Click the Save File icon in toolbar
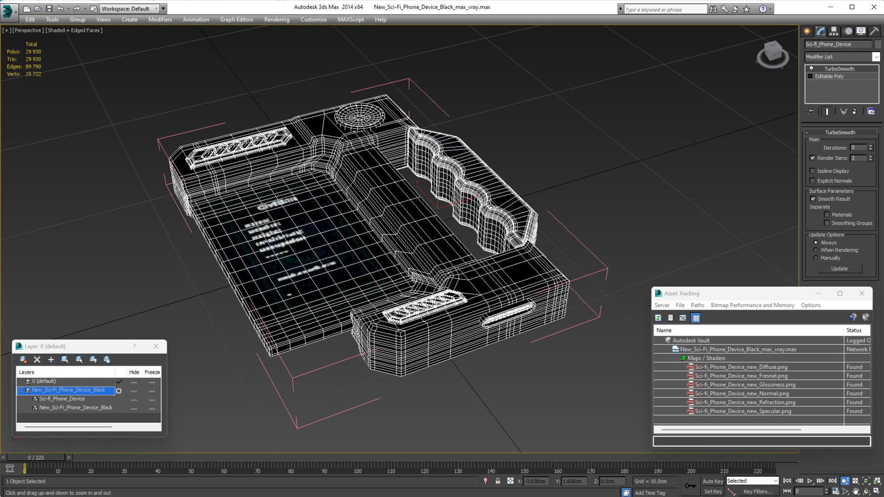Screen dimensions: 884x497 (49, 8)
